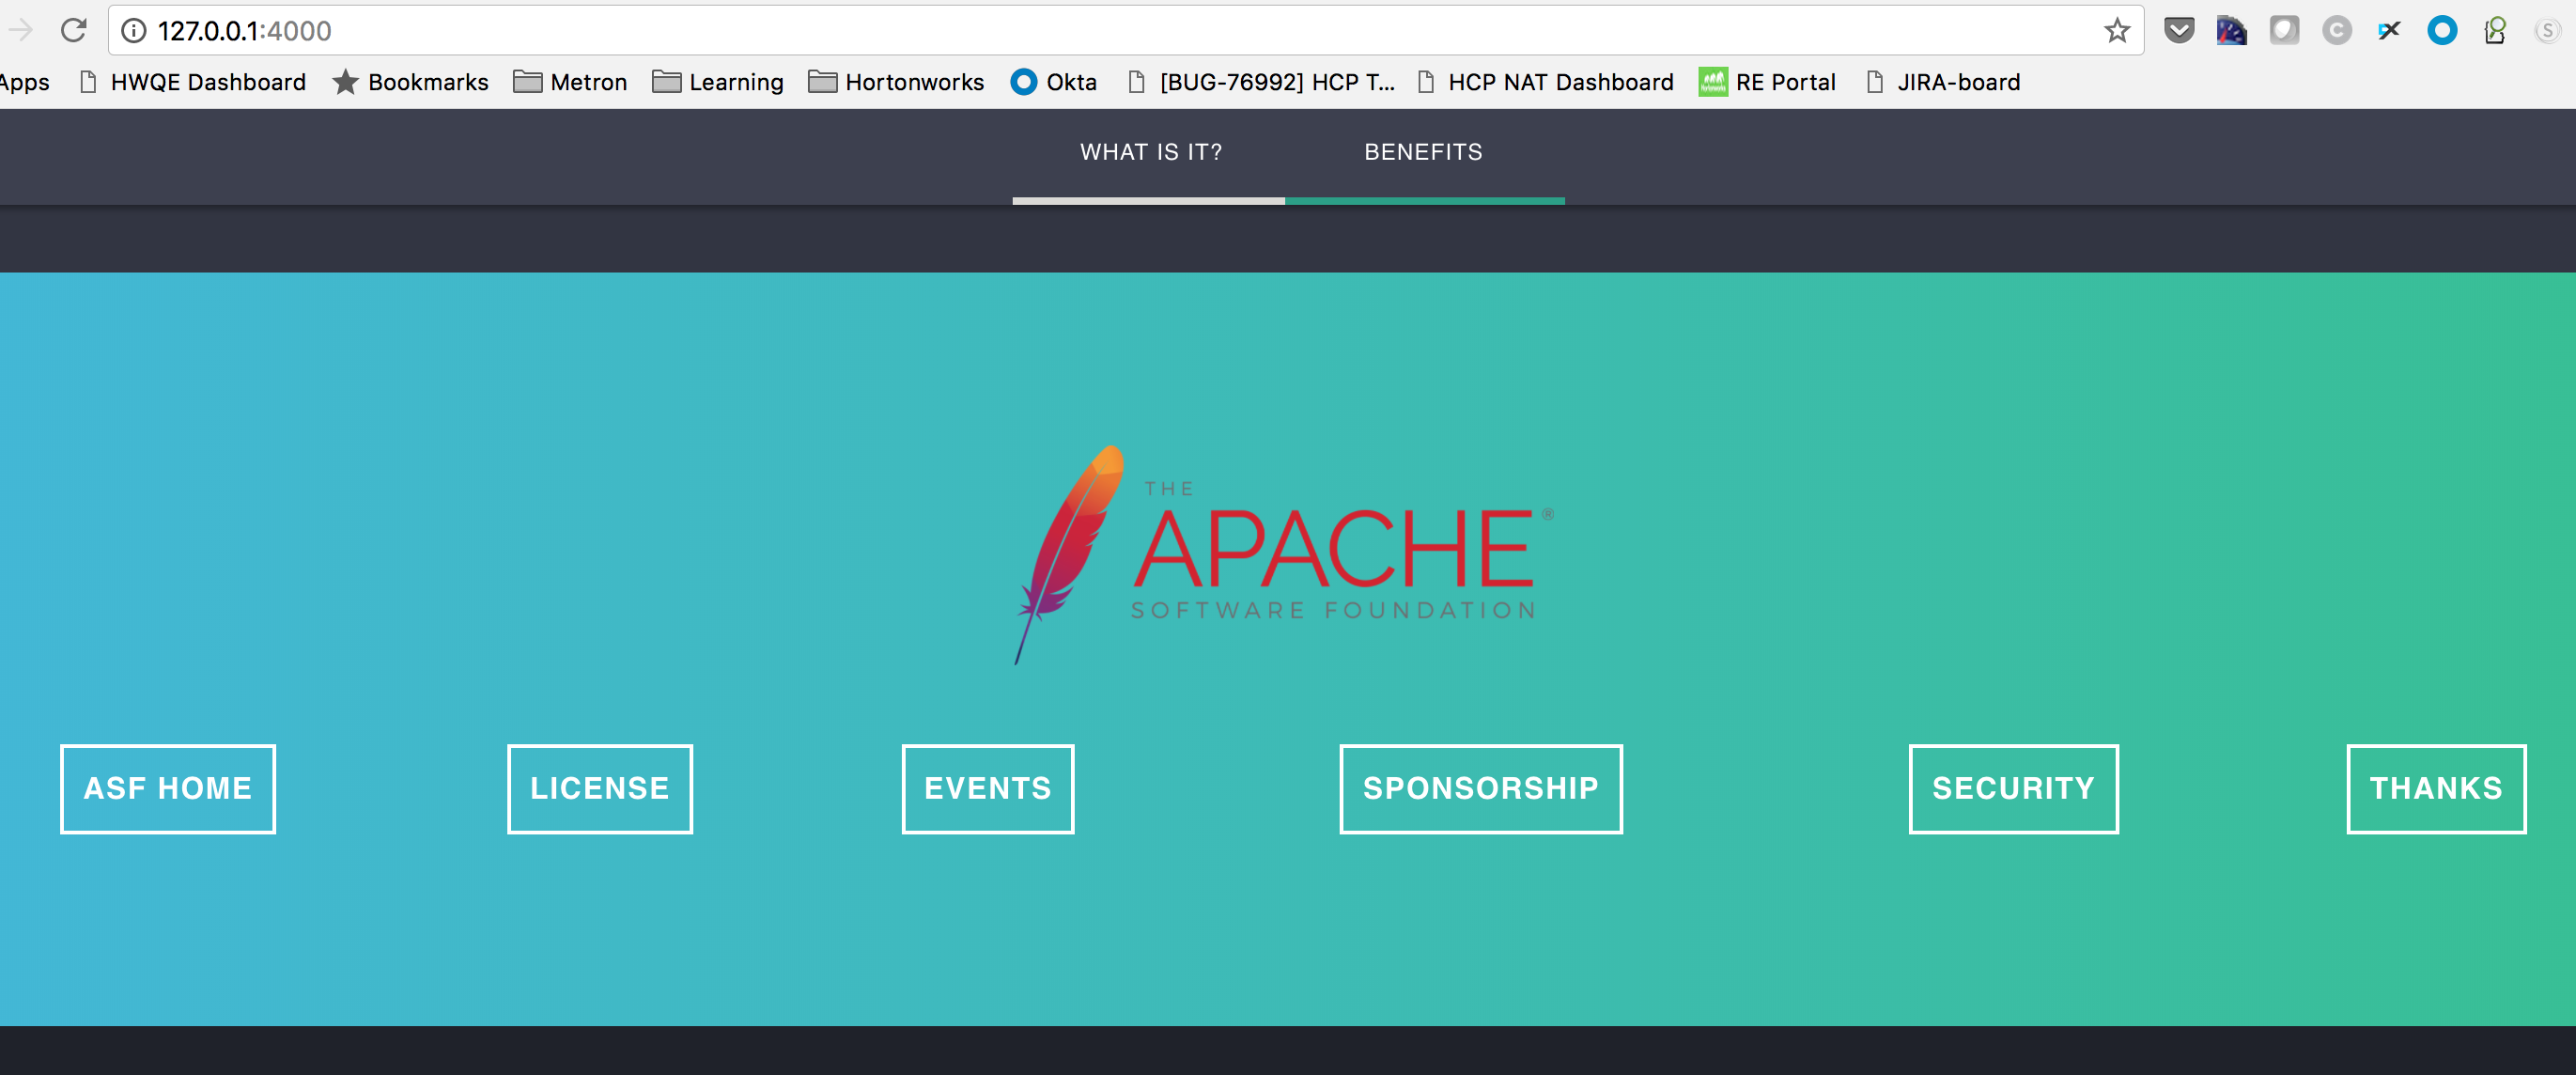Click the faded S circle extension icon
The image size is (2576, 1075).
(2547, 31)
